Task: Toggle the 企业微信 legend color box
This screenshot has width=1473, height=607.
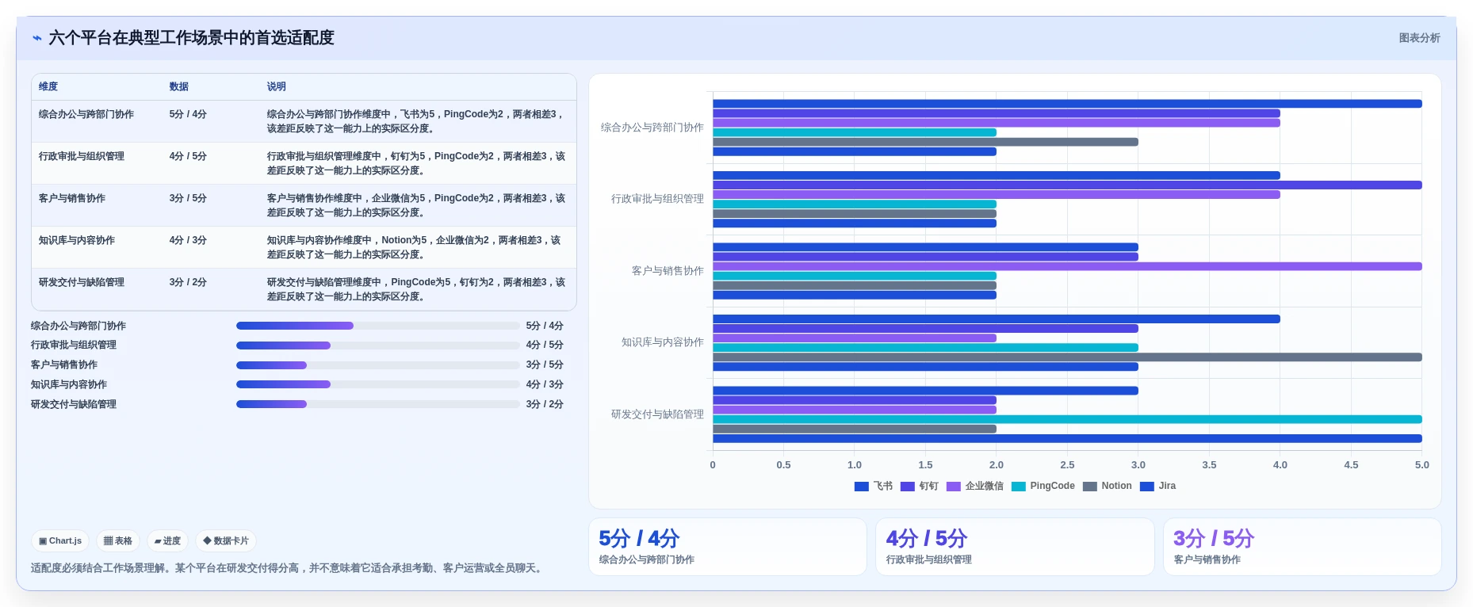Action: (954, 487)
